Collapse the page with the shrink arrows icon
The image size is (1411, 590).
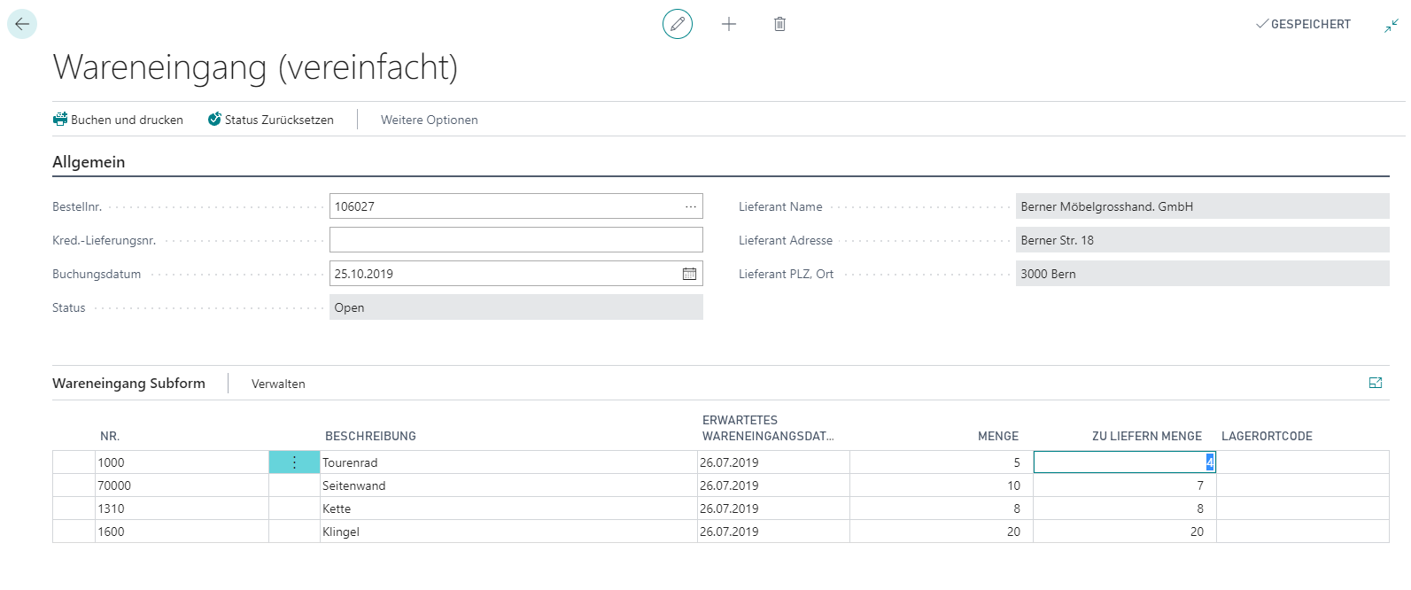[x=1392, y=25]
